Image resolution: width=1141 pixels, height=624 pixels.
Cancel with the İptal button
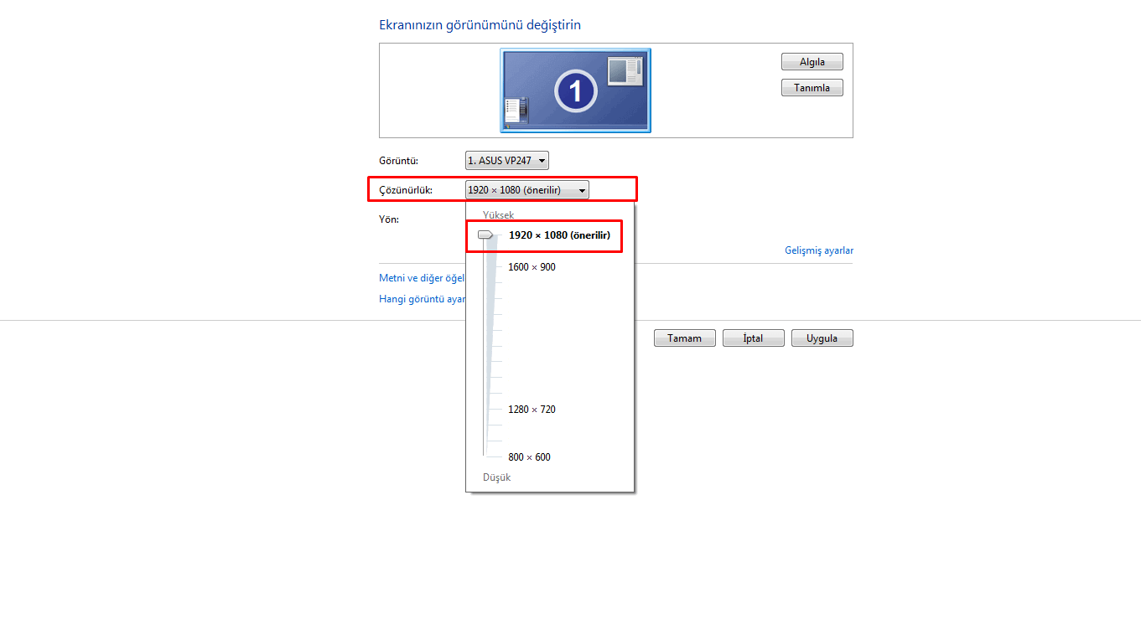(x=753, y=338)
